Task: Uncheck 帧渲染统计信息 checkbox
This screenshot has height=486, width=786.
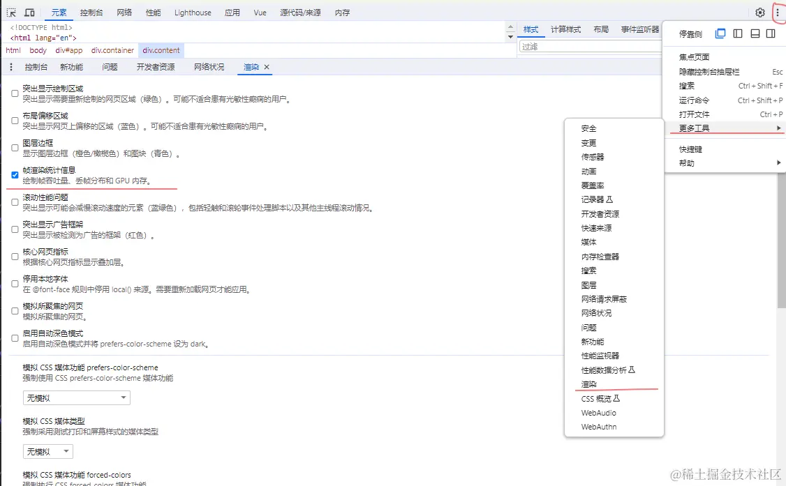Action: (x=15, y=175)
